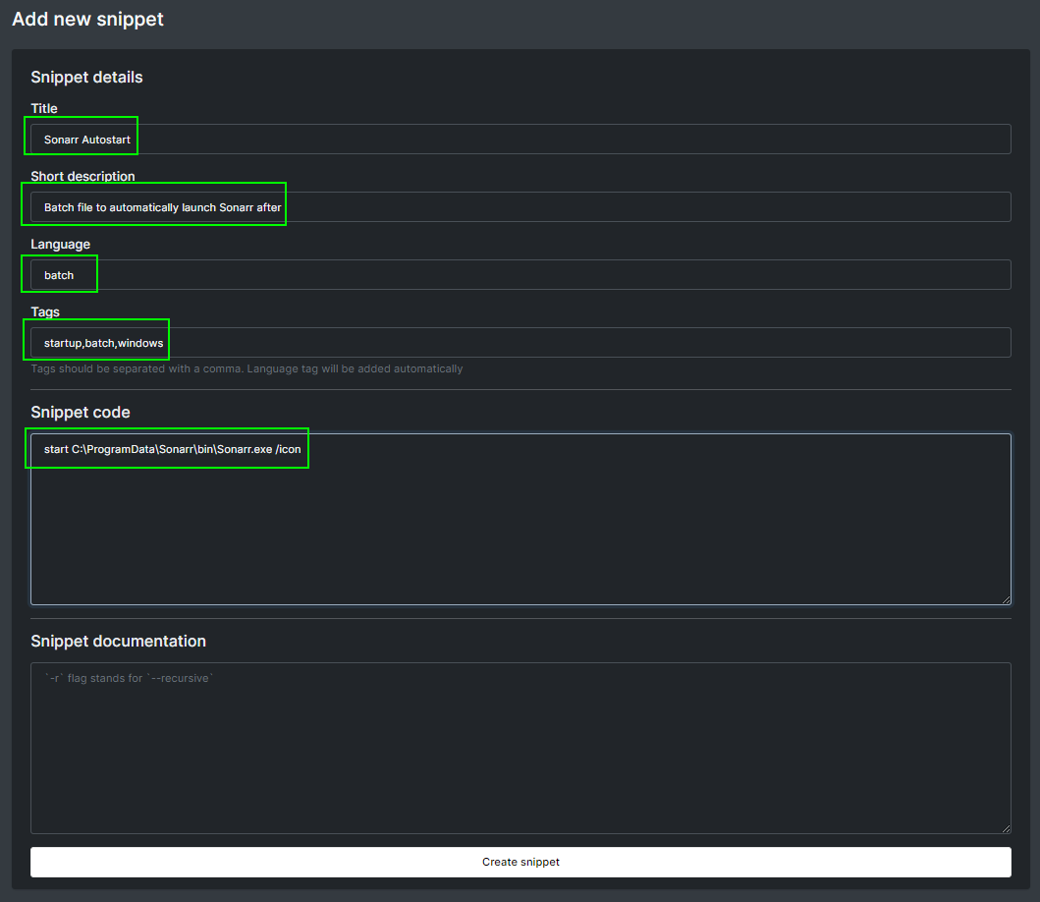Focus the Short description input field
Viewport: 1040px width, 902px height.
[x=520, y=207]
